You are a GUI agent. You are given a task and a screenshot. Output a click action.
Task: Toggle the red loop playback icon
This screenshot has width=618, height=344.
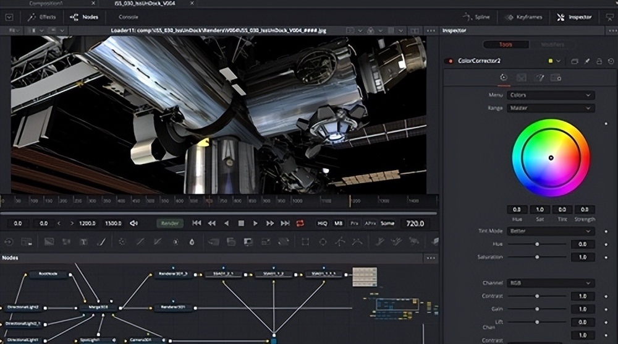click(300, 223)
